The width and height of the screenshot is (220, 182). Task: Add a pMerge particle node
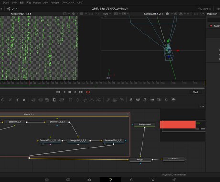(x=115, y=100)
